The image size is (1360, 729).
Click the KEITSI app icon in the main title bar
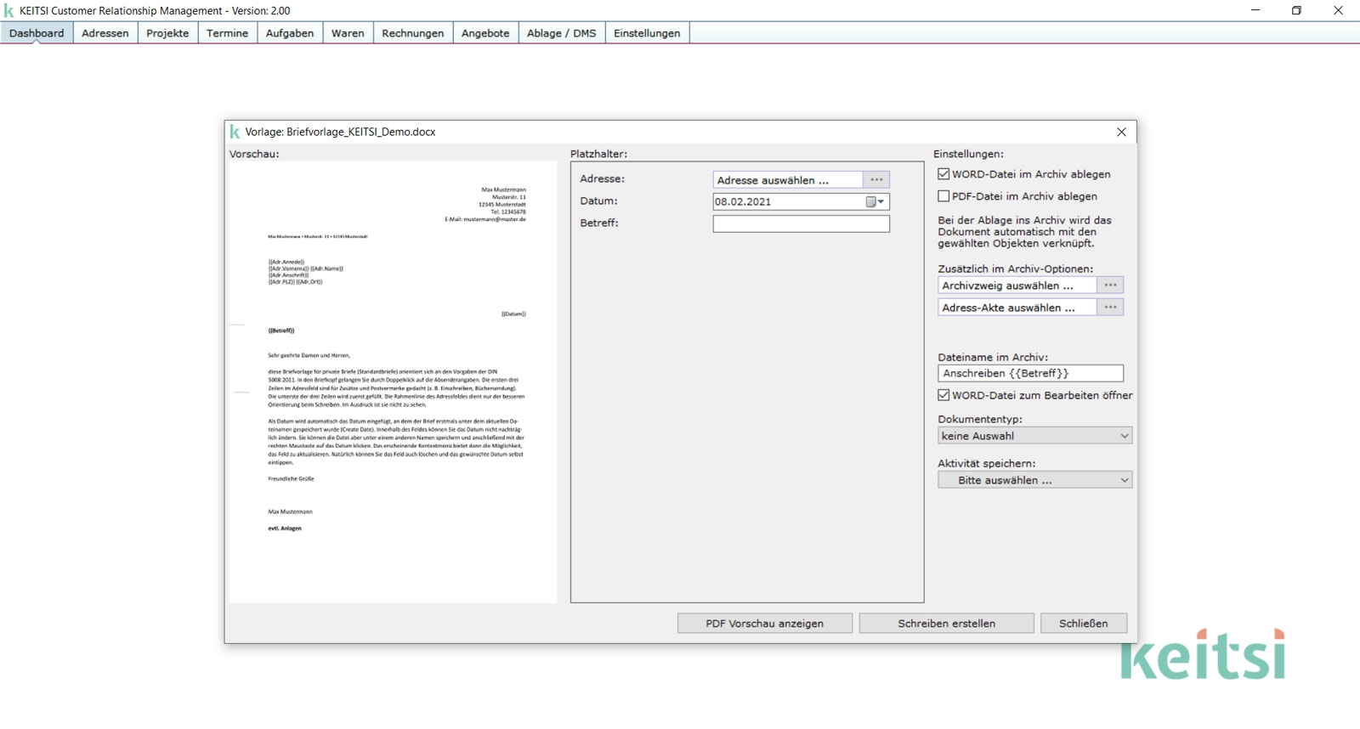click(9, 11)
